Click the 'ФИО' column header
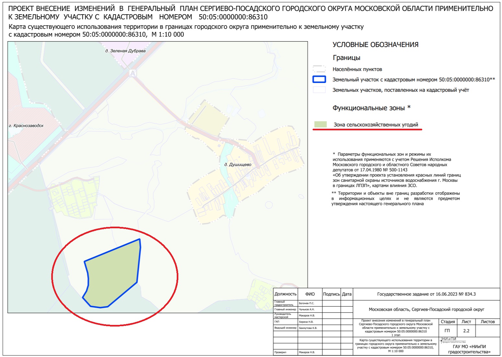 (310, 294)
